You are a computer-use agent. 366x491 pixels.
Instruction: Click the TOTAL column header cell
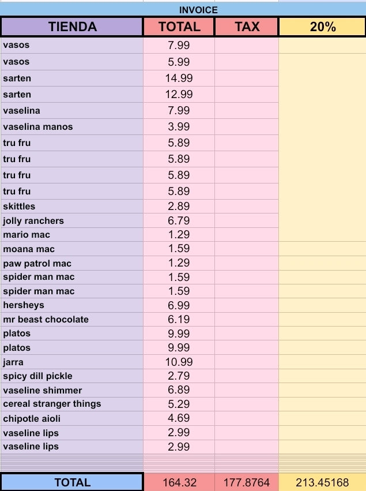[179, 27]
